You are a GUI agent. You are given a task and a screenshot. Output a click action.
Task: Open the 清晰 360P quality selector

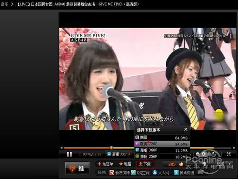tap(119, 154)
